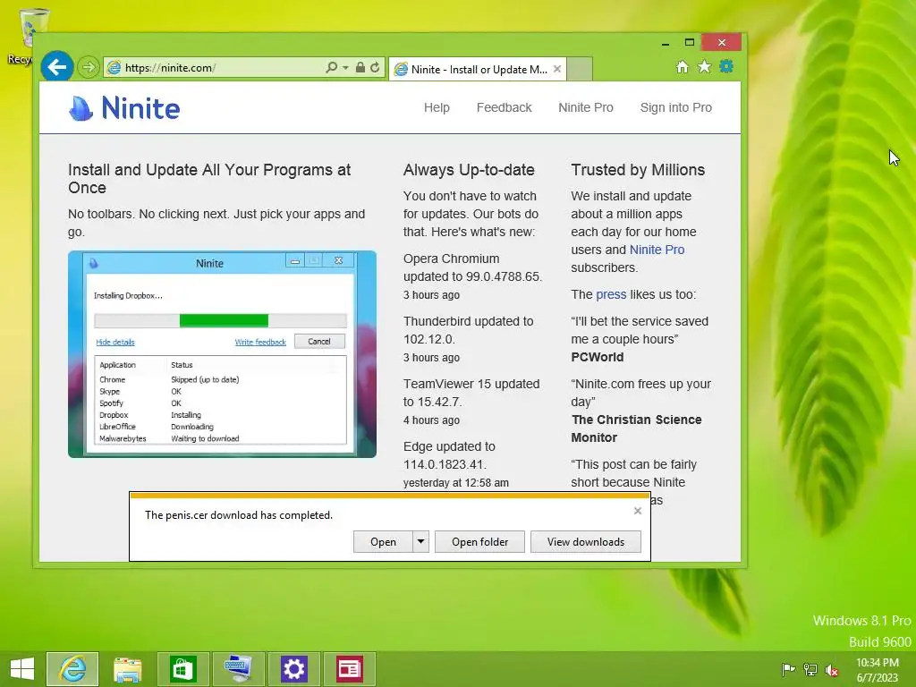Screen dimensions: 916x687
Task: Follow the Ninite Pro link in paragraph
Action: click(x=657, y=250)
